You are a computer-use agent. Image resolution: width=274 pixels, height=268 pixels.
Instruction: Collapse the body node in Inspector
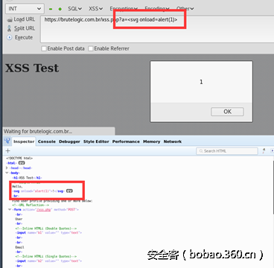pos(7,173)
